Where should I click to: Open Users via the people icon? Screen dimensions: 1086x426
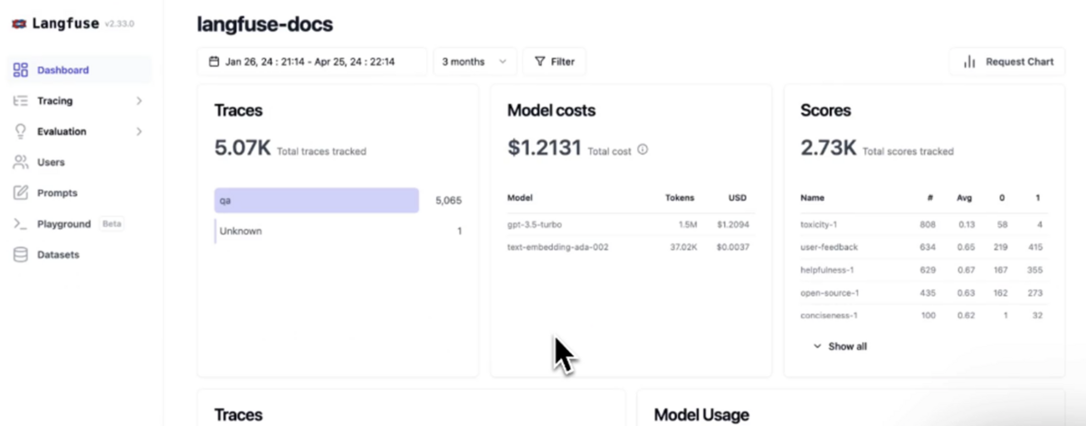21,162
